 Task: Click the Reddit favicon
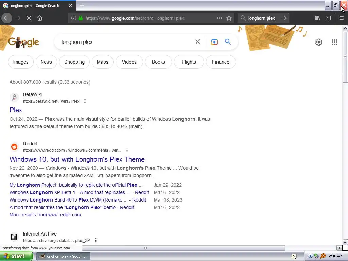(x=14, y=147)
